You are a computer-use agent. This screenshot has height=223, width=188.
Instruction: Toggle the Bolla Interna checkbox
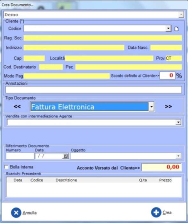tap(6, 167)
